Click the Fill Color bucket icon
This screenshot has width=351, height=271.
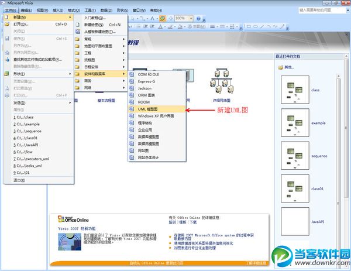pos(180,27)
